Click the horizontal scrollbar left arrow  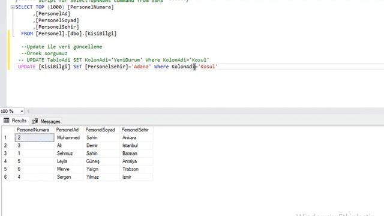click(x=28, y=111)
